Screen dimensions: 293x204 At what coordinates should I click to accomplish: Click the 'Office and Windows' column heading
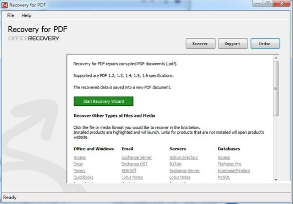point(94,149)
